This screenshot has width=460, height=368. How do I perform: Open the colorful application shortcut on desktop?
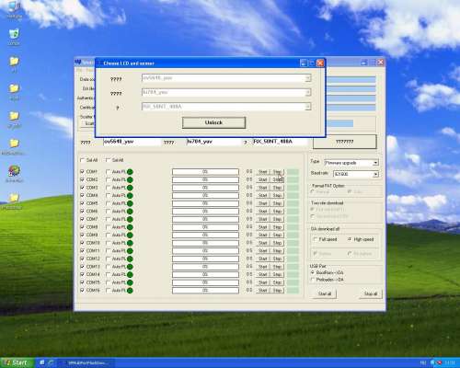click(x=14, y=173)
